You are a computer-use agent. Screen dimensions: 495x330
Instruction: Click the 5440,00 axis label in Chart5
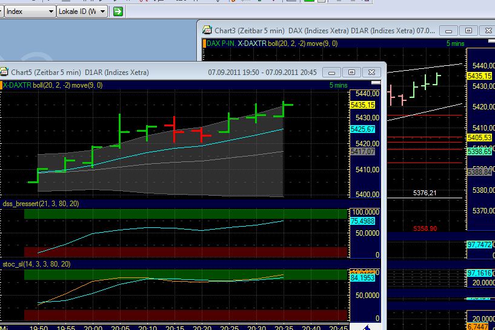(367, 94)
